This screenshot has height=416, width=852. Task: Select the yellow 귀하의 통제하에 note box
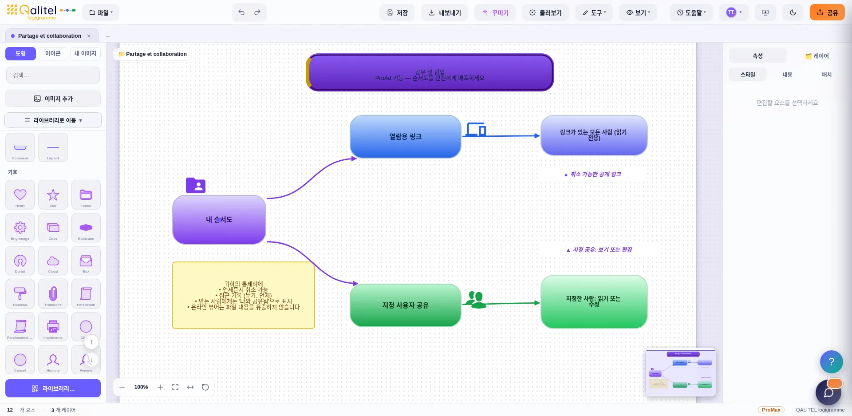pos(244,295)
